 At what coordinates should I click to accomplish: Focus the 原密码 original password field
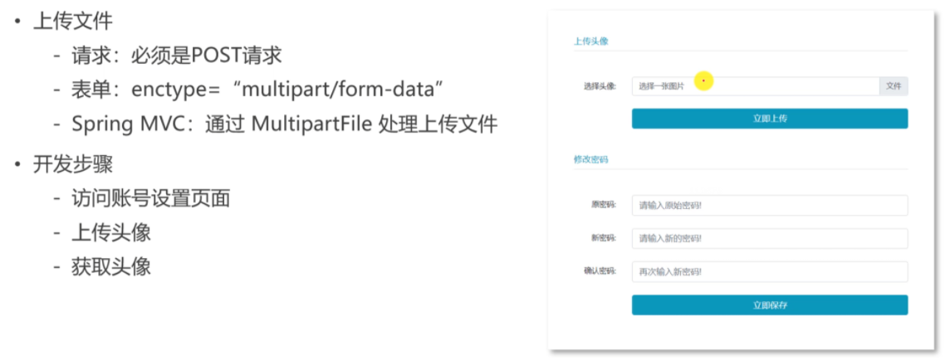pyautogui.click(x=769, y=206)
